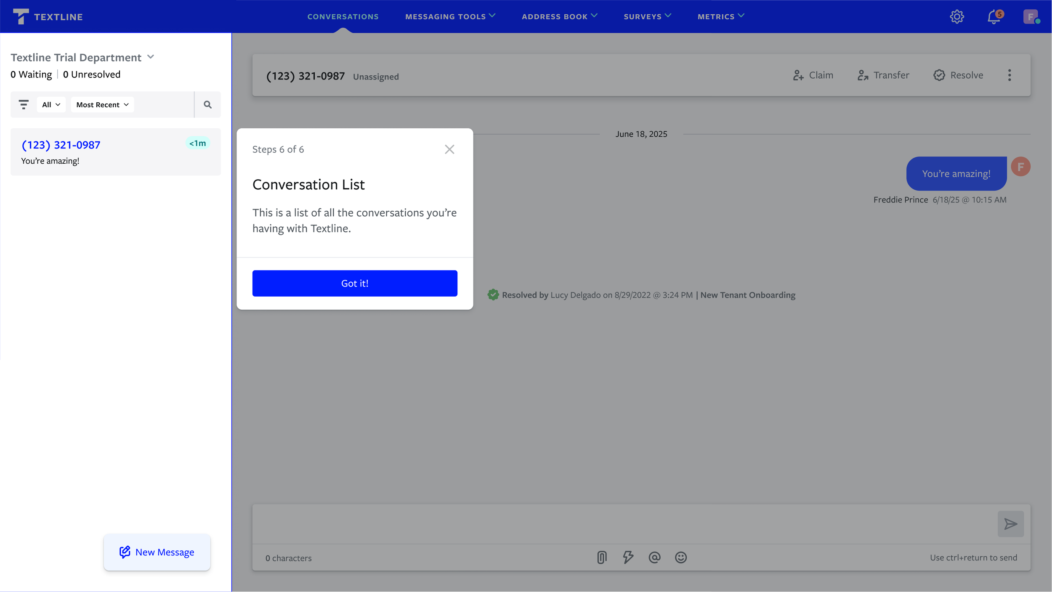Click the filter lines icon
This screenshot has height=592, width=1052.
tap(24, 104)
